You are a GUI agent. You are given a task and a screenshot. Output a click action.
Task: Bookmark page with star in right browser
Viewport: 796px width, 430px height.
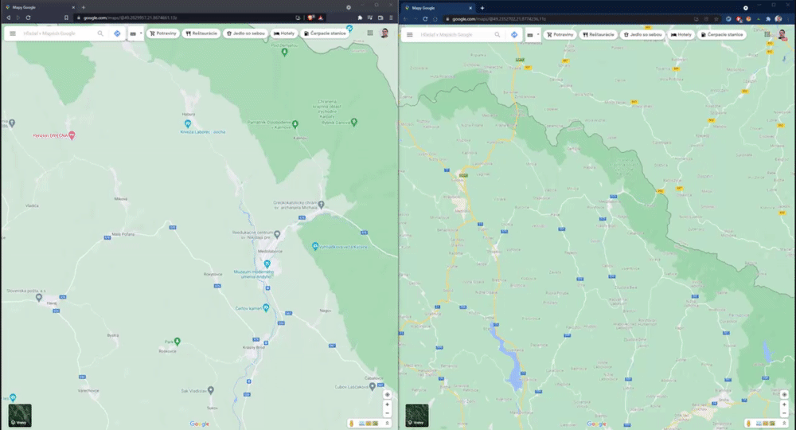[x=716, y=19]
